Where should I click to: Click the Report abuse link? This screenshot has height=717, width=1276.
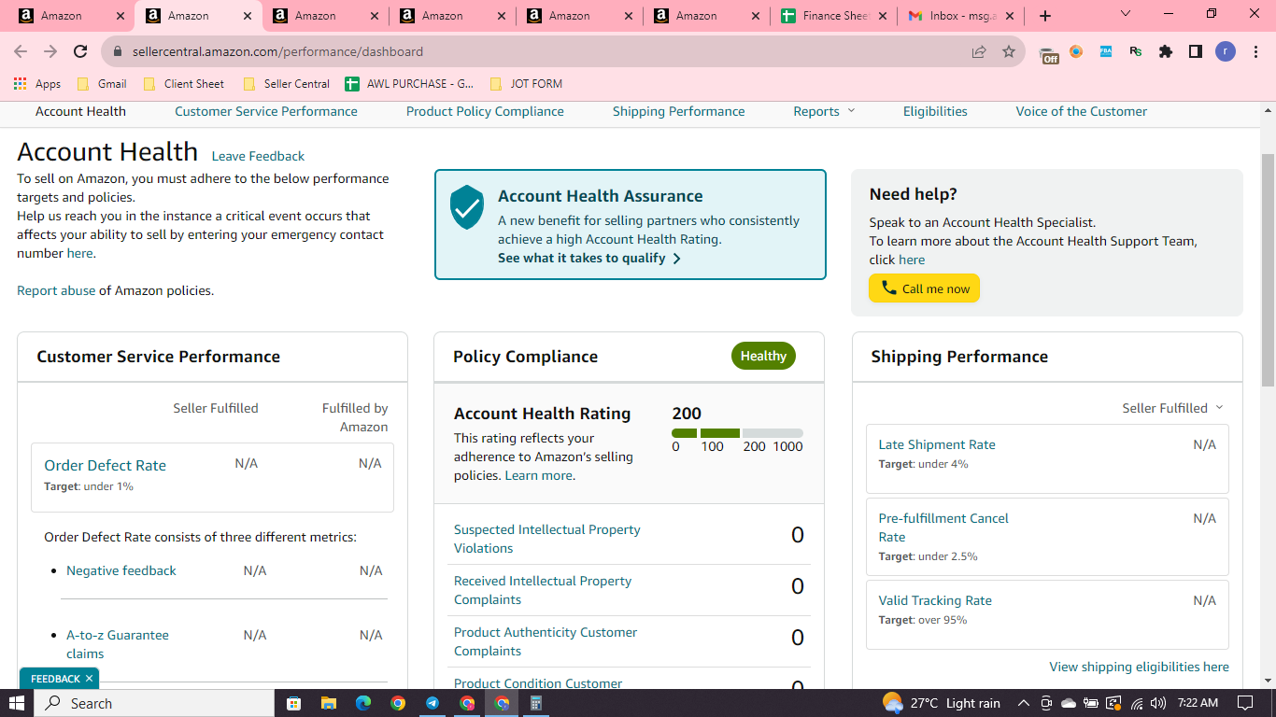pyautogui.click(x=56, y=290)
